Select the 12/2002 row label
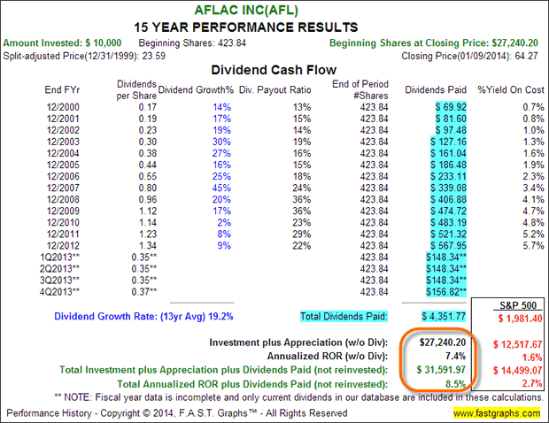 click(x=63, y=130)
